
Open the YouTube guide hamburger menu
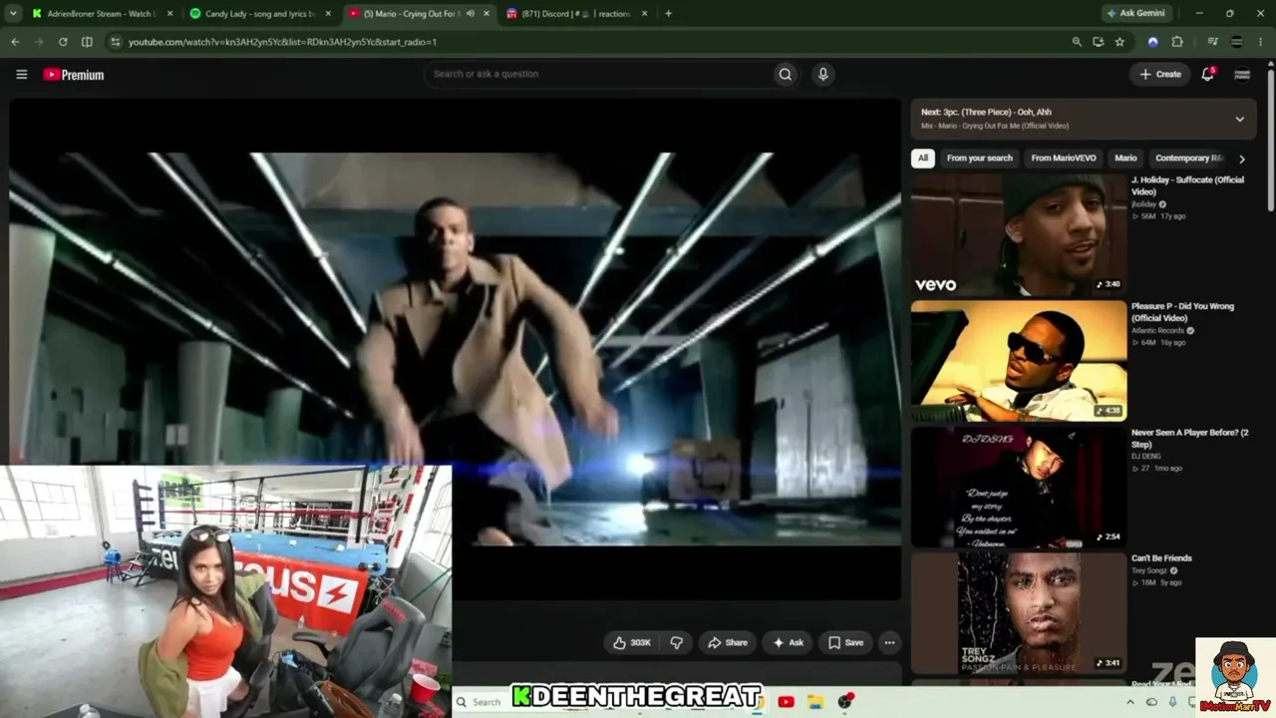(x=21, y=74)
